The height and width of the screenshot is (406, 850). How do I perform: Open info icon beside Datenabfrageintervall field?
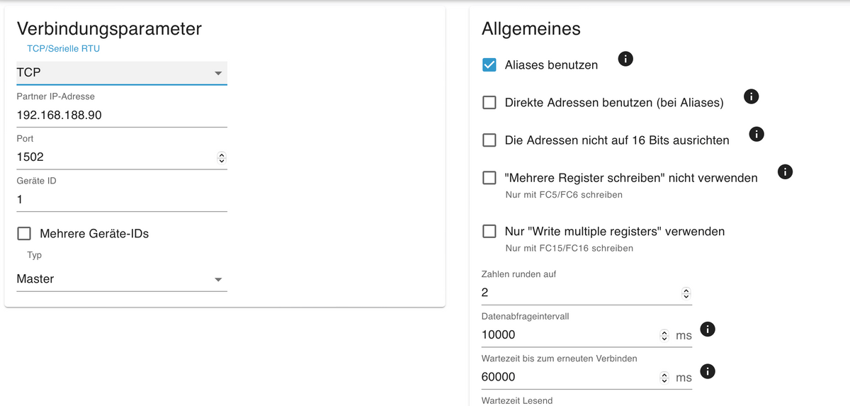[x=707, y=329]
